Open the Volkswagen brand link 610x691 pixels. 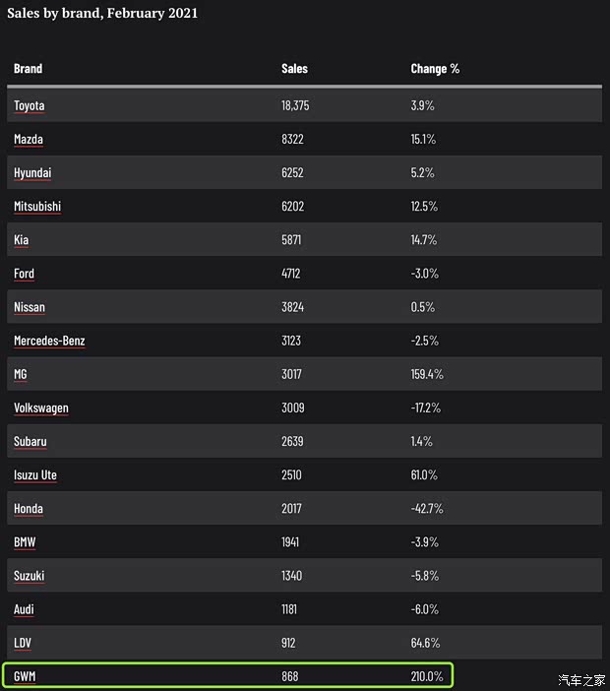click(41, 408)
